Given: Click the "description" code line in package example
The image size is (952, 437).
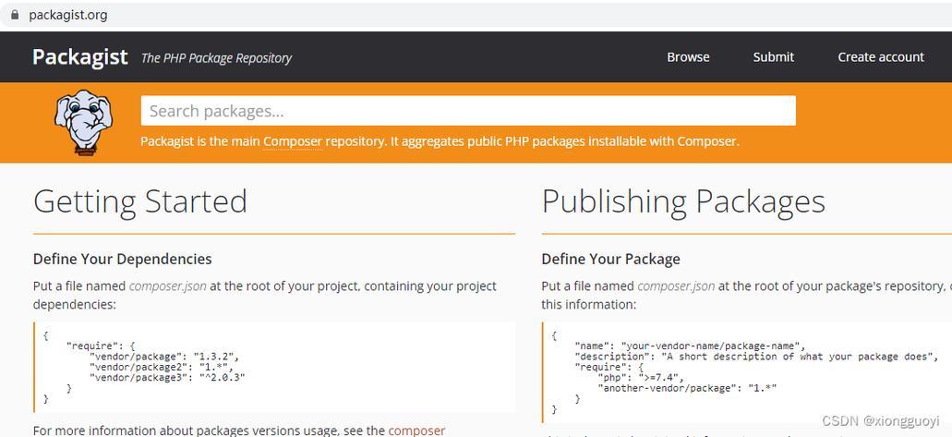Looking at the screenshot, I should (x=756, y=357).
